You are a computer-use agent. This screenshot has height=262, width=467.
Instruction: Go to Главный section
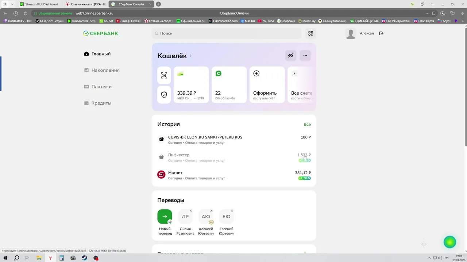[97, 54]
